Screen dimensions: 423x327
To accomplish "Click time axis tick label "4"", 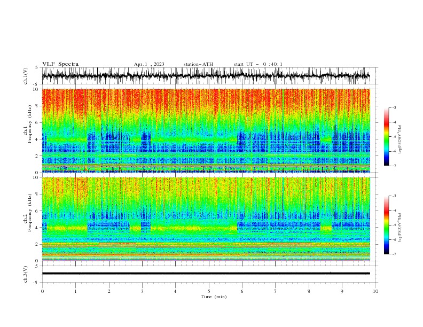I will point(175,291).
